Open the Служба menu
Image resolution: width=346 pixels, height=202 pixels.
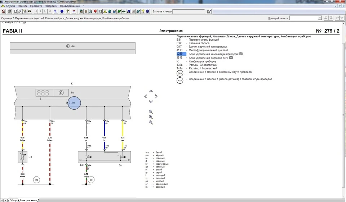10,6
